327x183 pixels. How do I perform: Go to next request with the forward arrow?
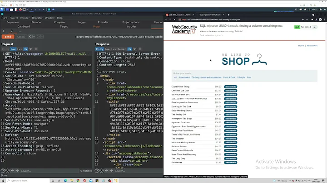(x=38, y=37)
